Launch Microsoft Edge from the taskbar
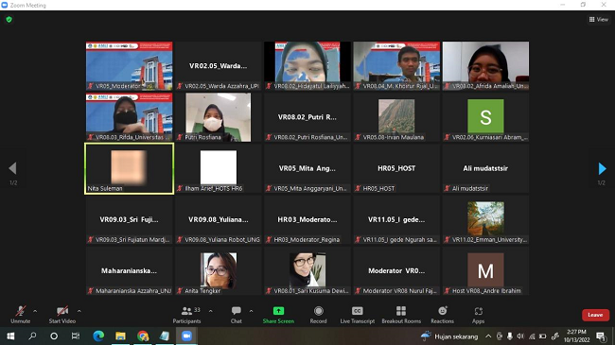The image size is (615, 345). [x=98, y=336]
